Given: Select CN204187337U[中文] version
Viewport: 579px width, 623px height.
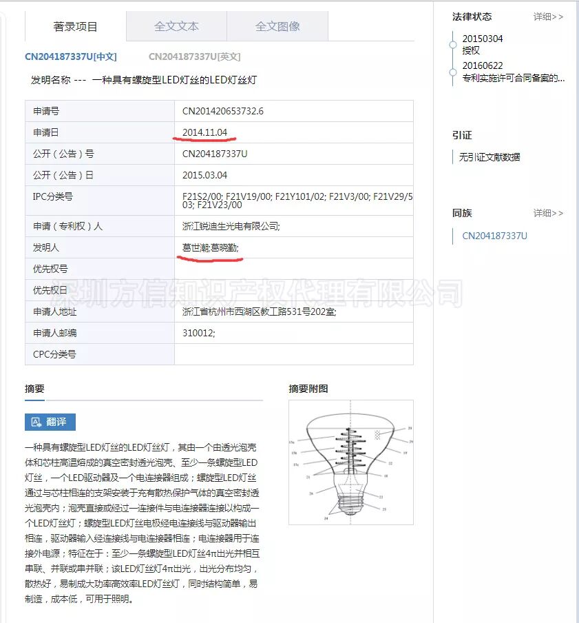Looking at the screenshot, I should point(71,57).
